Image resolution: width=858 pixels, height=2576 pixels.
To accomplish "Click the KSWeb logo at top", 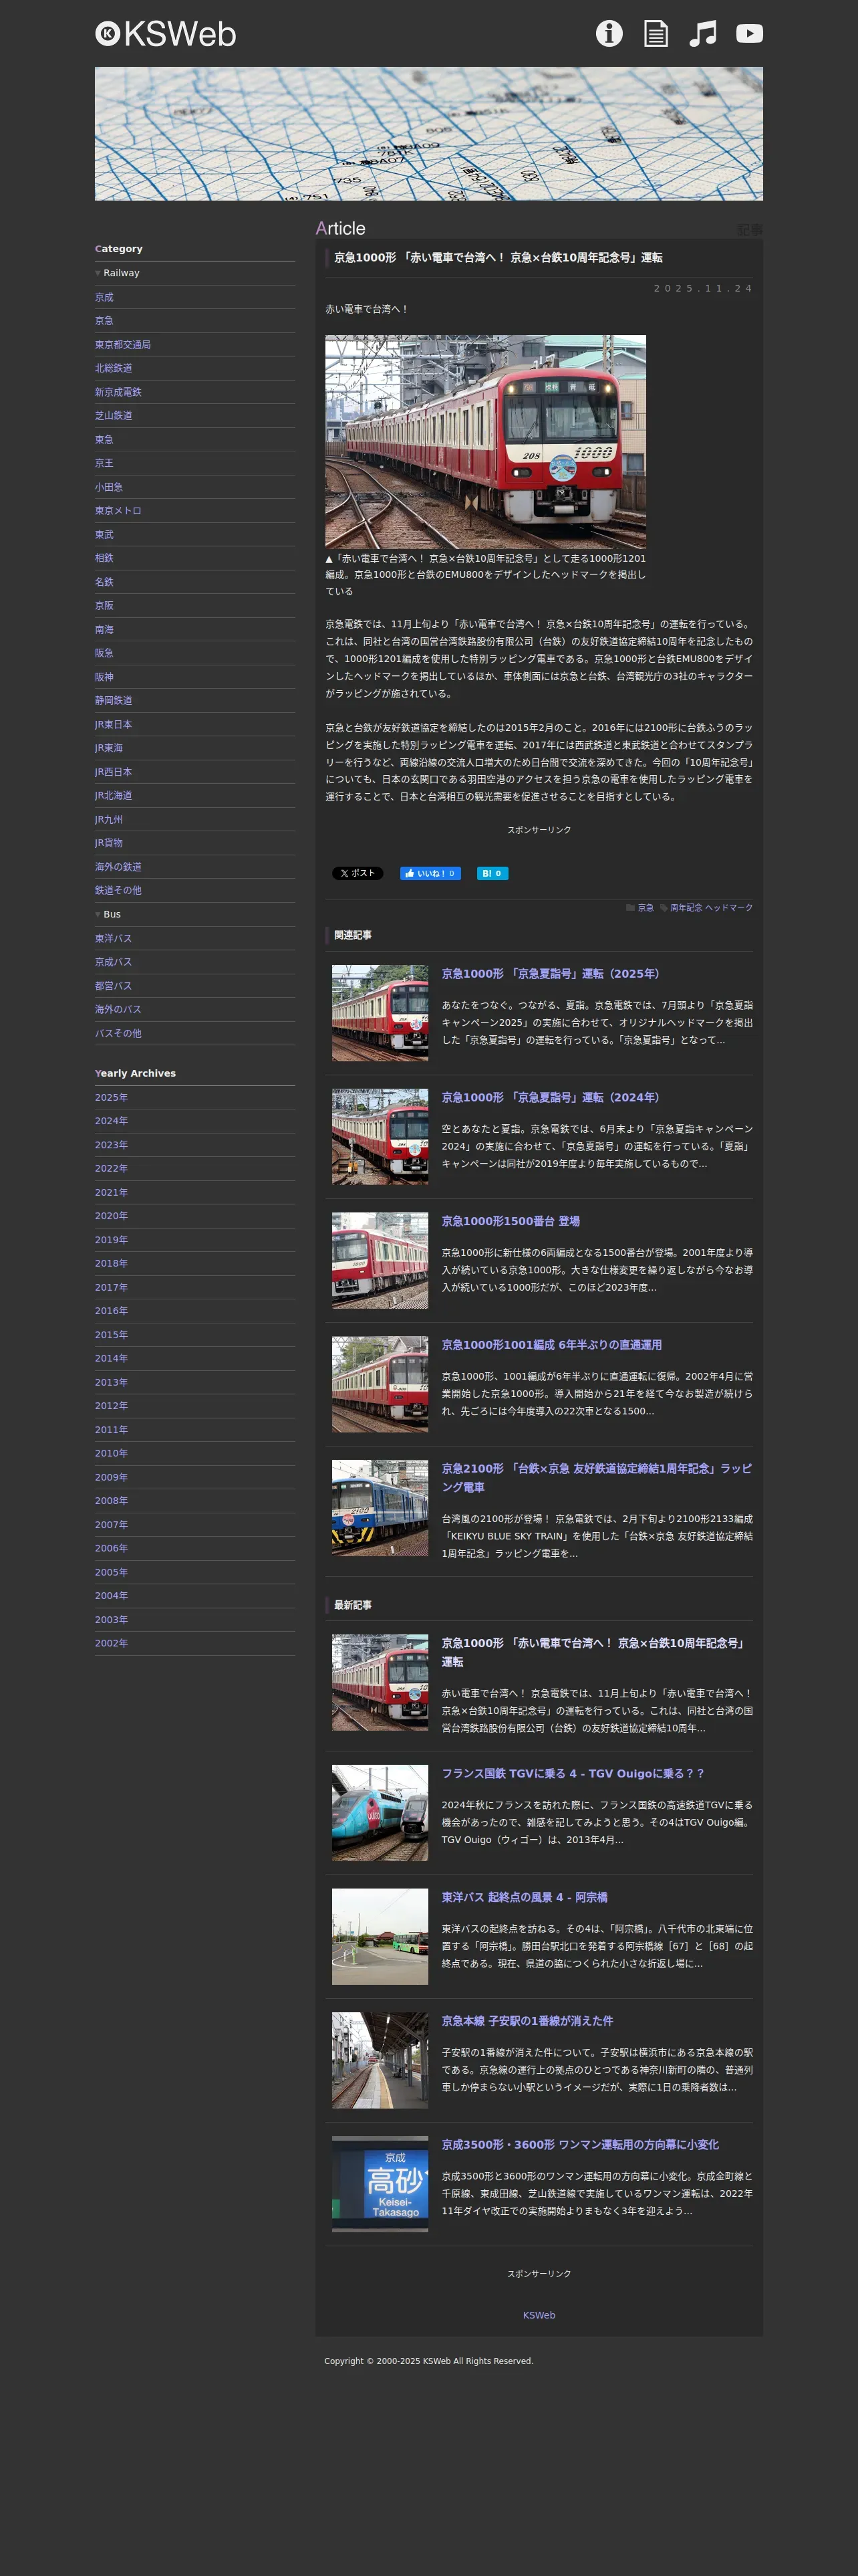I will click(166, 34).
